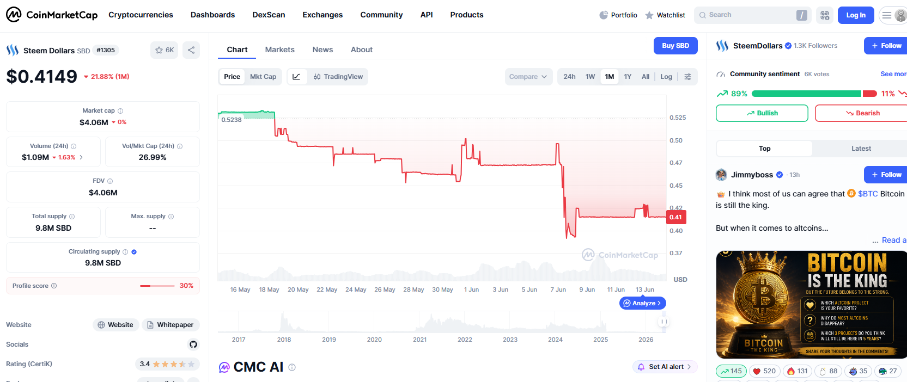This screenshot has width=907, height=382.
Task: Open Watchlist star in header
Action: coord(649,15)
